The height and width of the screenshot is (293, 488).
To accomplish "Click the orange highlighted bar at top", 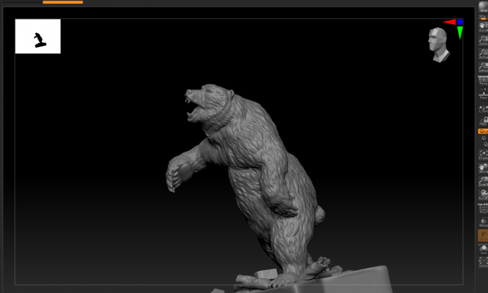I will [x=63, y=2].
